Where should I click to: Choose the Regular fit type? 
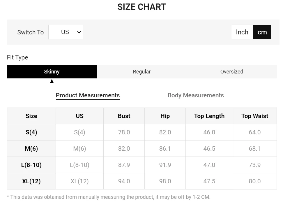pos(142,72)
